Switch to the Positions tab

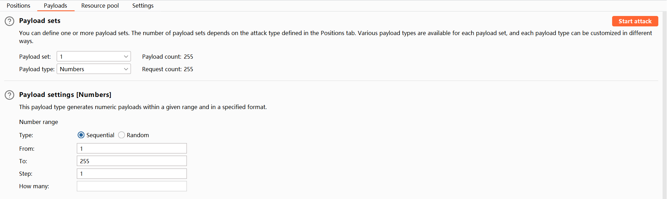pyautogui.click(x=18, y=6)
